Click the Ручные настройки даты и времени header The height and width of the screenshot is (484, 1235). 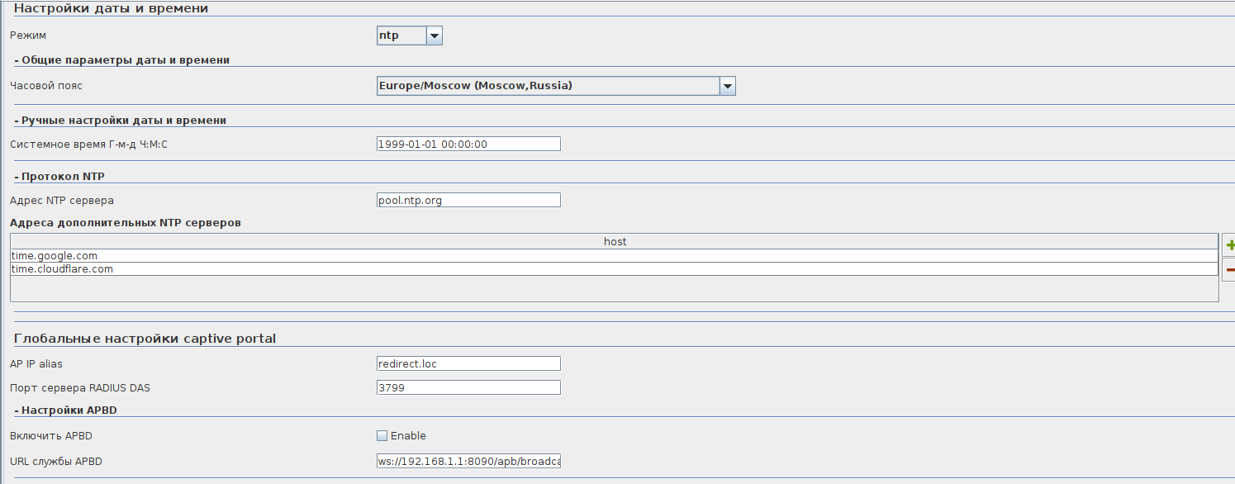123,120
